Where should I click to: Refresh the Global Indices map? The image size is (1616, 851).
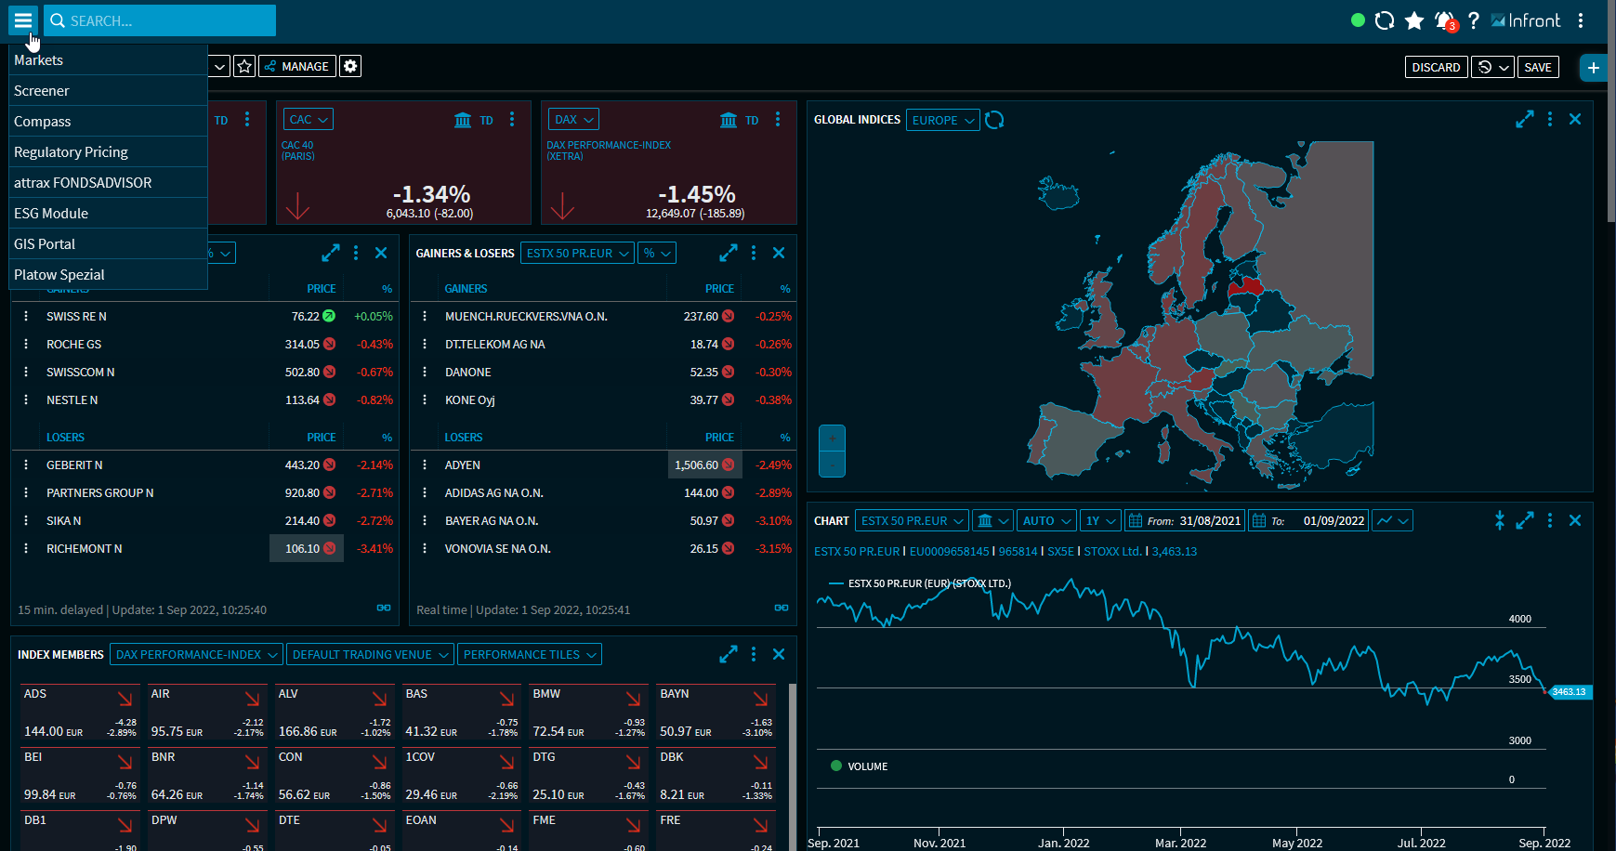tap(994, 120)
